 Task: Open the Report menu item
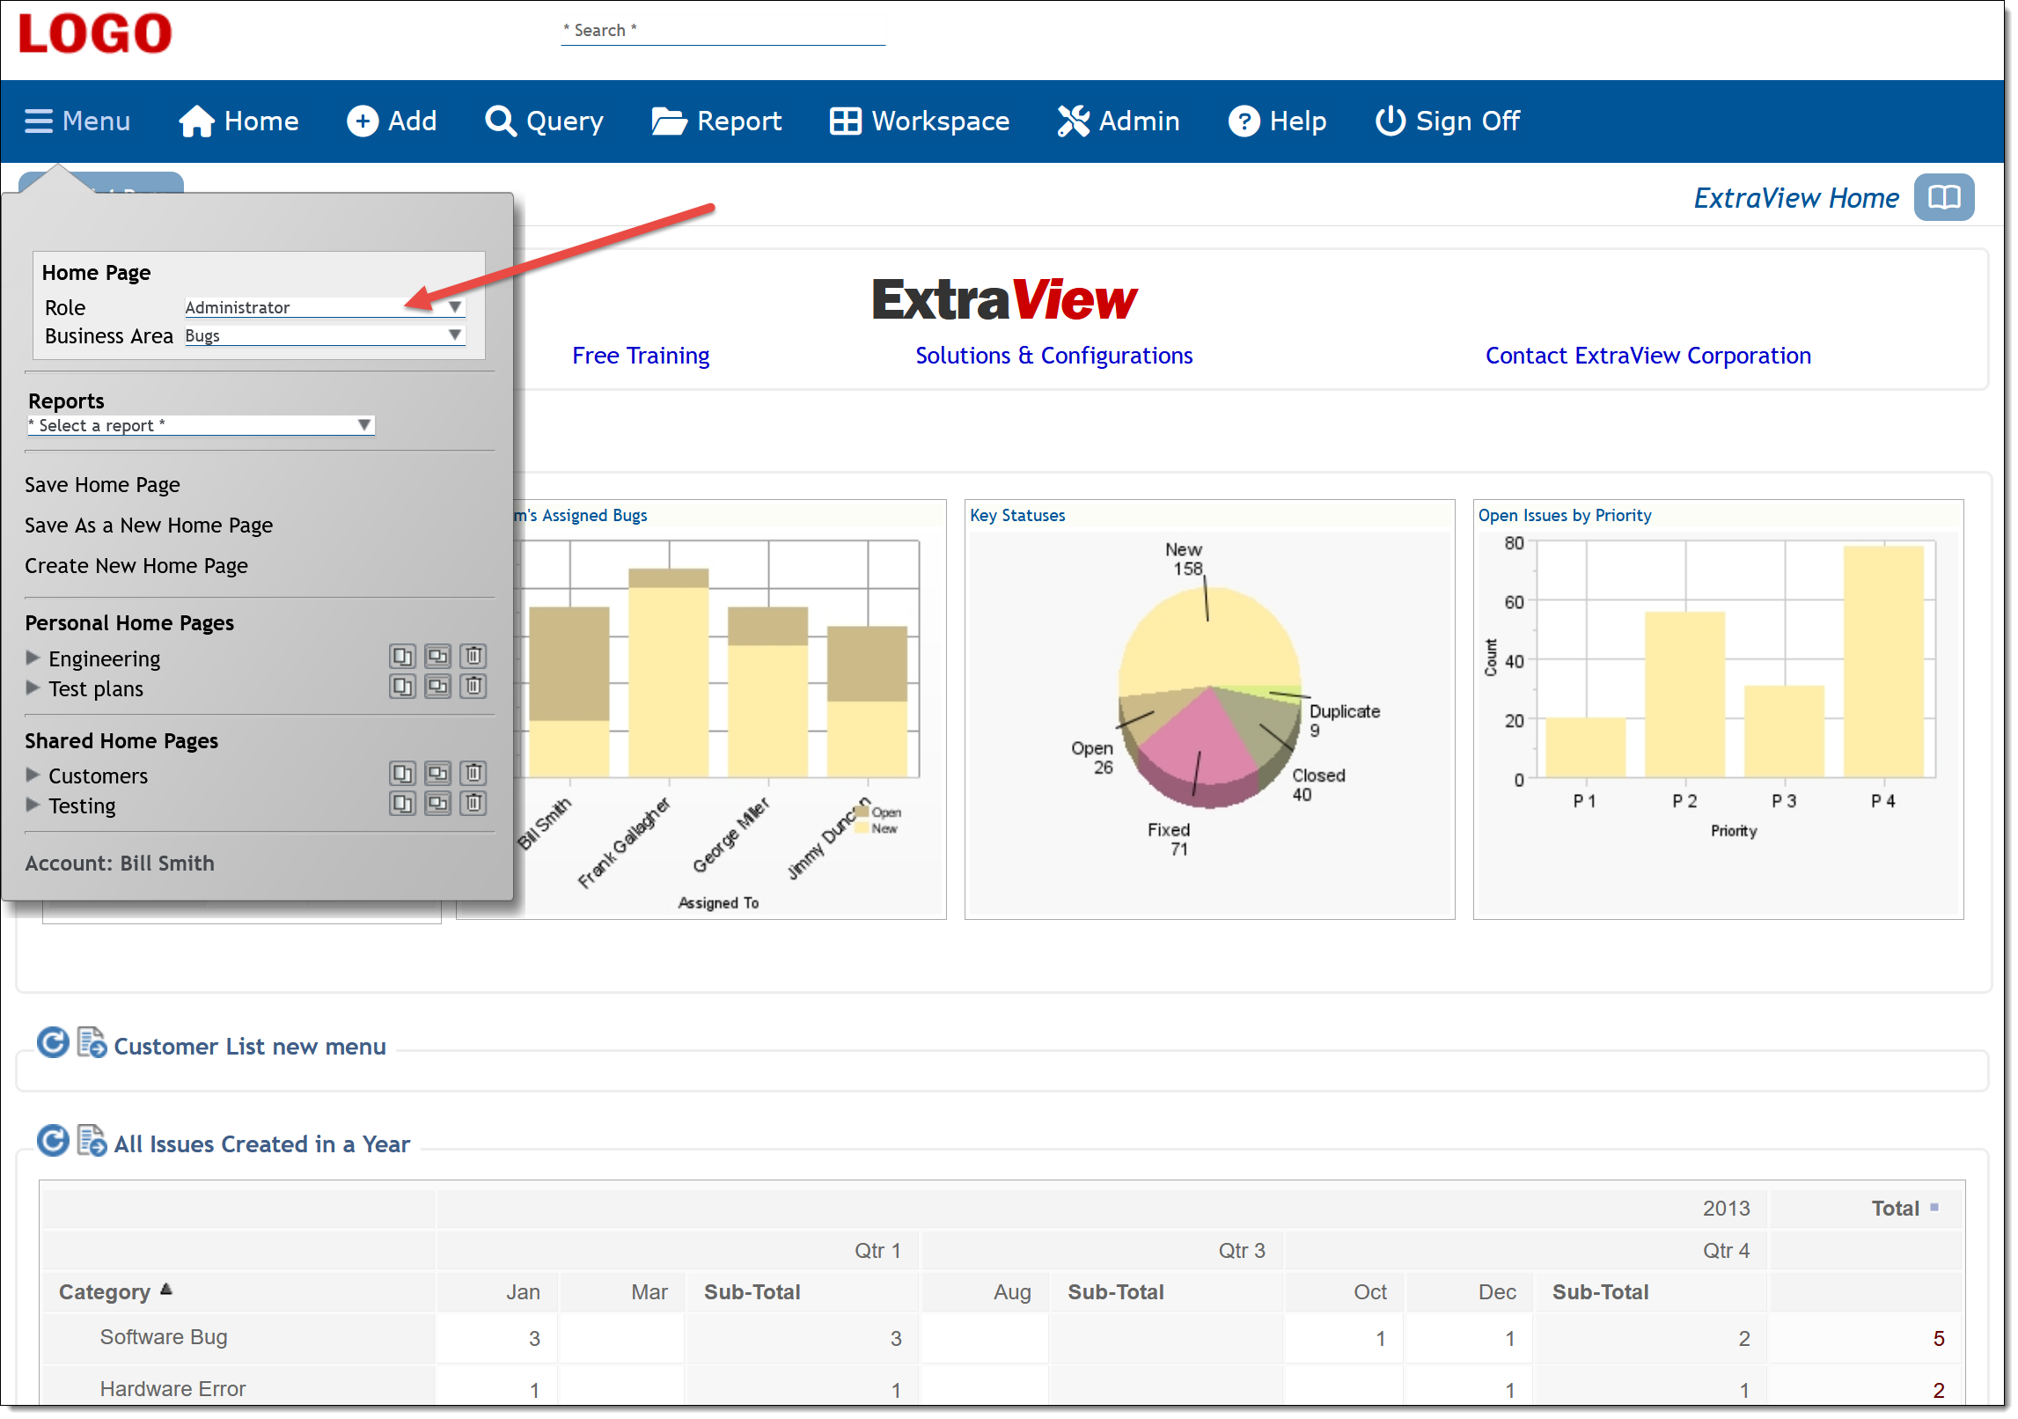pyautogui.click(x=716, y=121)
